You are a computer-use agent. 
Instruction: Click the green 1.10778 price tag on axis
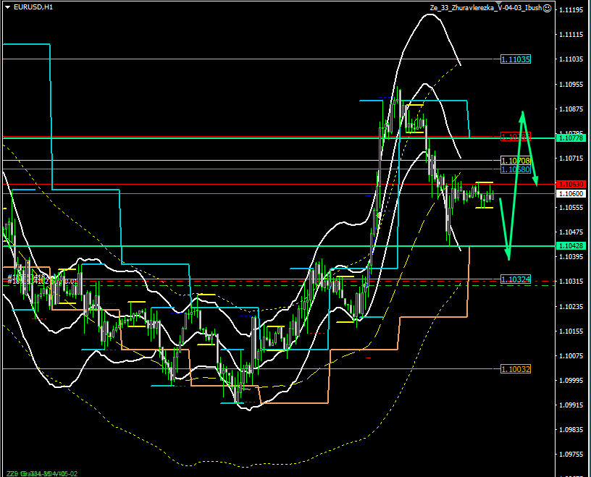point(571,138)
